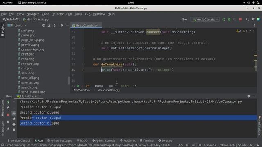Open the File menu
Screen dimensions: 262x147
tap(4, 14)
